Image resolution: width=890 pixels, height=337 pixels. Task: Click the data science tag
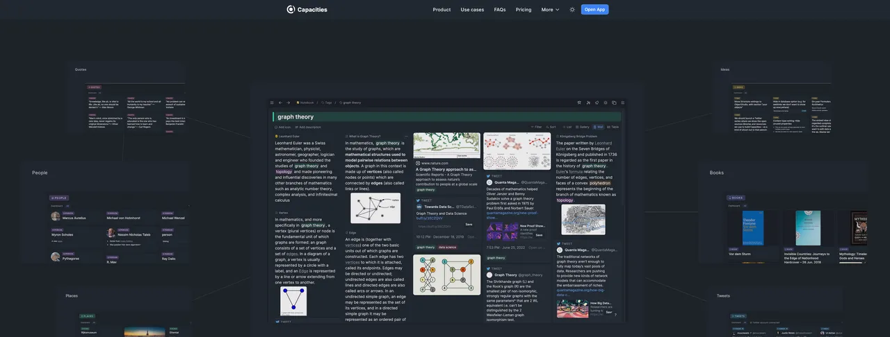[x=447, y=248]
